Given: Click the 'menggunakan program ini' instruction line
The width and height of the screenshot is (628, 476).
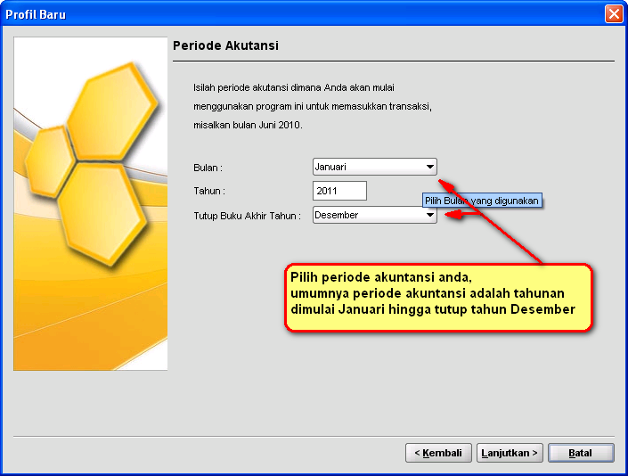Looking at the screenshot, I should [x=313, y=106].
